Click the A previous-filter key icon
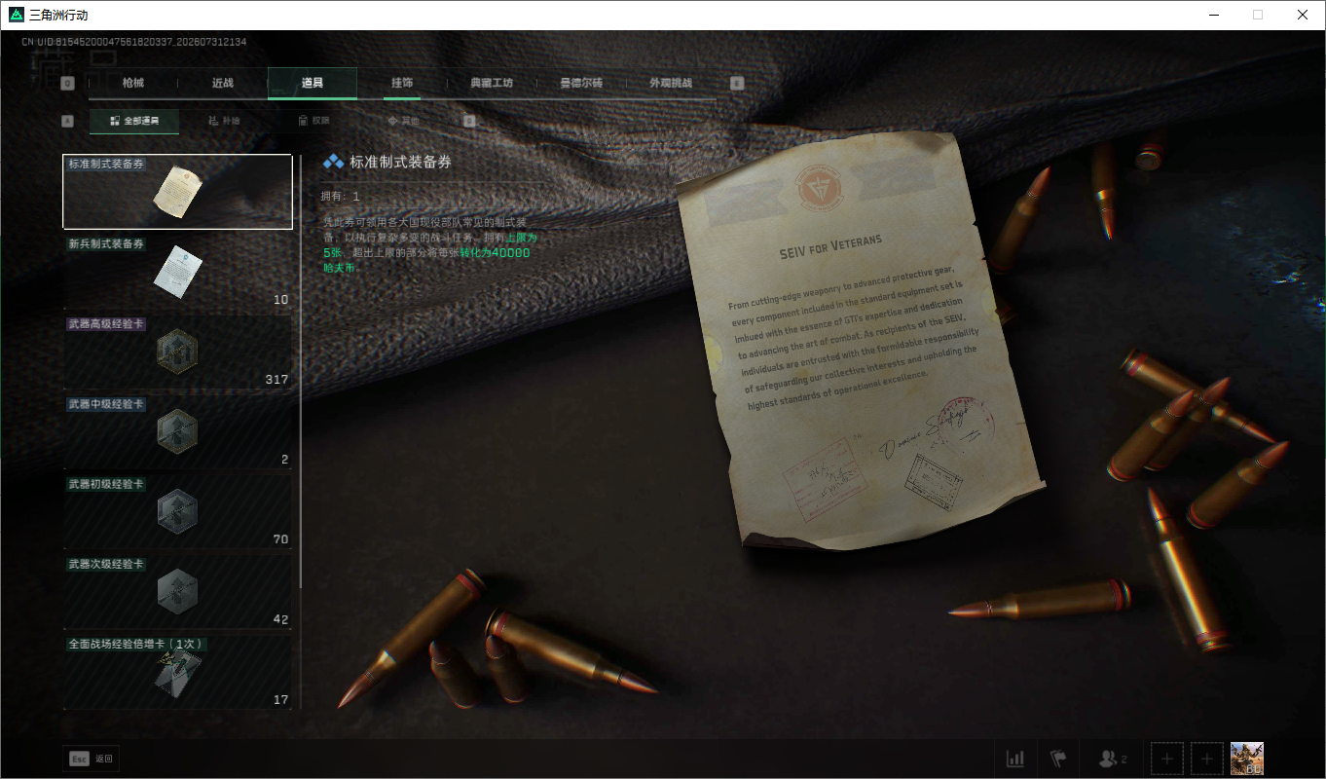Screen dimensions: 1326x779 click(67, 121)
